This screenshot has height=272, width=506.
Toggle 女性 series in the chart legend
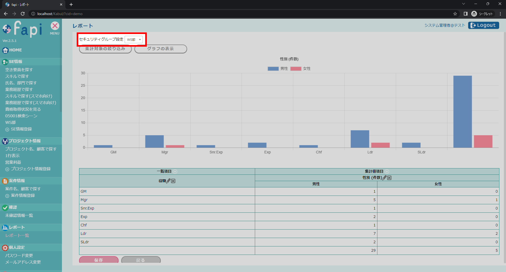pos(300,69)
